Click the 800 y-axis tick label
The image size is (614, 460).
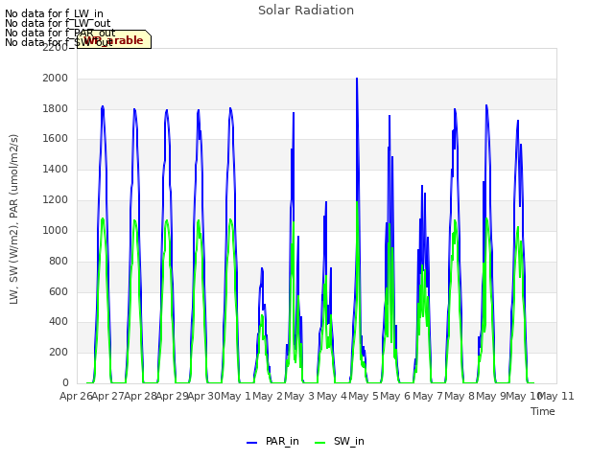tap(59, 261)
